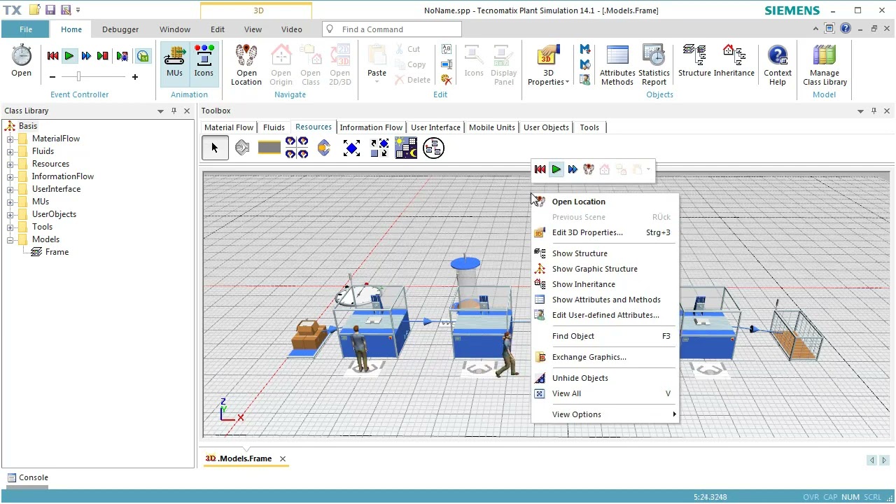The width and height of the screenshot is (896, 504).
Task: Click Open Location in the ribbon
Action: 246,65
